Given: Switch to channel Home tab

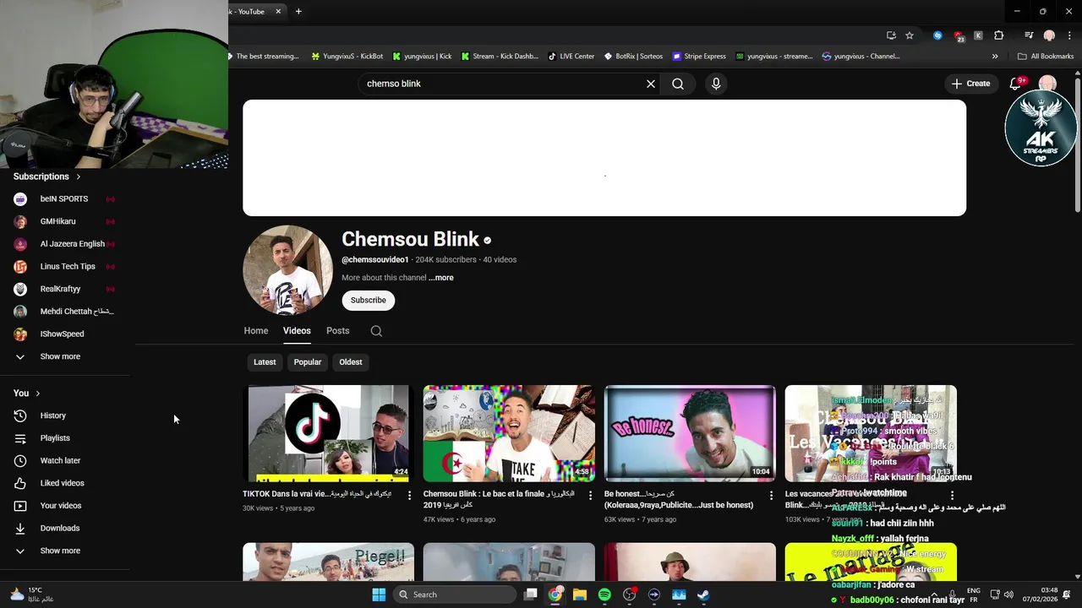Looking at the screenshot, I should coord(256,331).
